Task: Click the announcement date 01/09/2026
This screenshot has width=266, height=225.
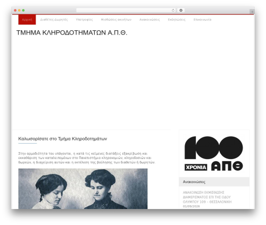Action: click(192, 206)
